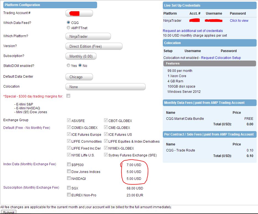
Task: Click the Trading Account number field
Action: point(79,13)
